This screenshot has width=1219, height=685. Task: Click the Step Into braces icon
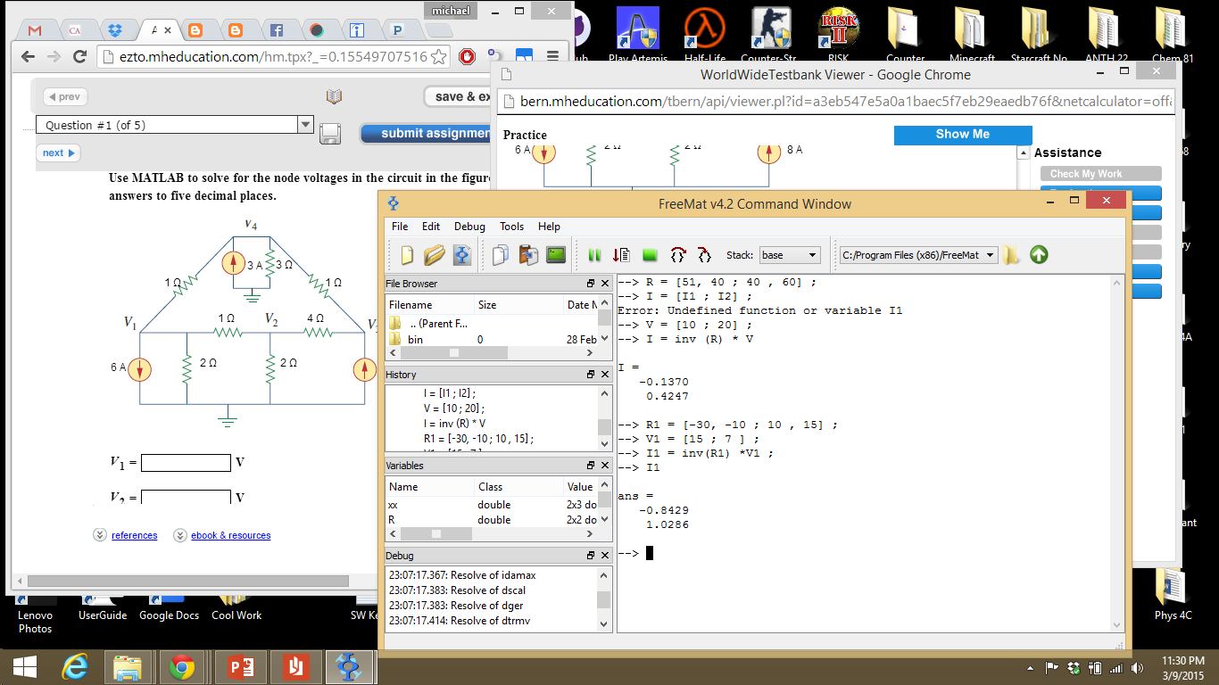(x=704, y=255)
